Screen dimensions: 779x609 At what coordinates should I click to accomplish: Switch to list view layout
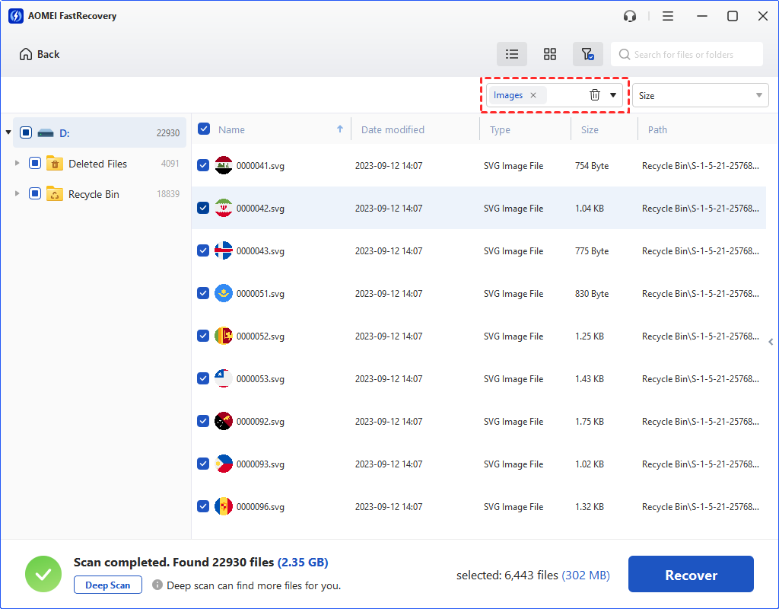coord(512,54)
